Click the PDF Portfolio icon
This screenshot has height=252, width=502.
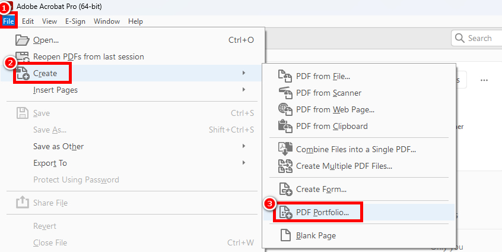tap(286, 212)
